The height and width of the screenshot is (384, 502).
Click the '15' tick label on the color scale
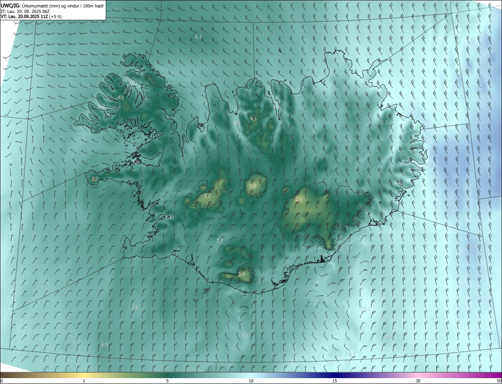[335, 381]
